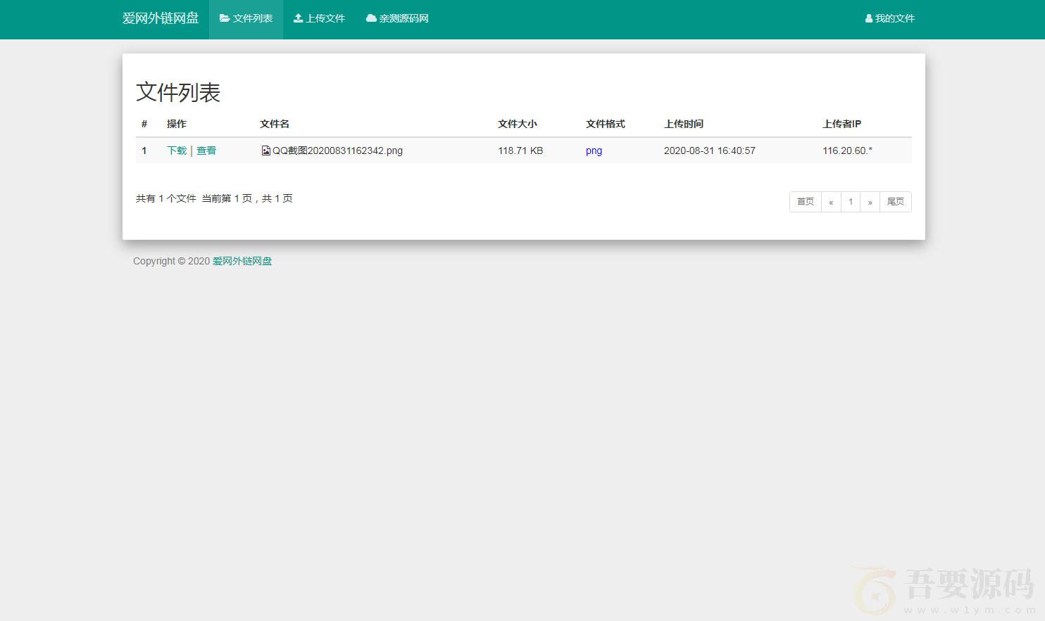Go to first page with 首页 button
1045x621 pixels.
(x=806, y=202)
